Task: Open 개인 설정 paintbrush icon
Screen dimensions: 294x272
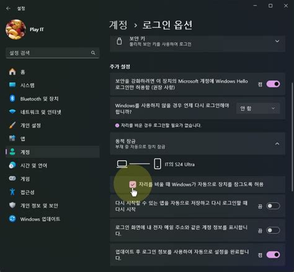Action: (12, 125)
